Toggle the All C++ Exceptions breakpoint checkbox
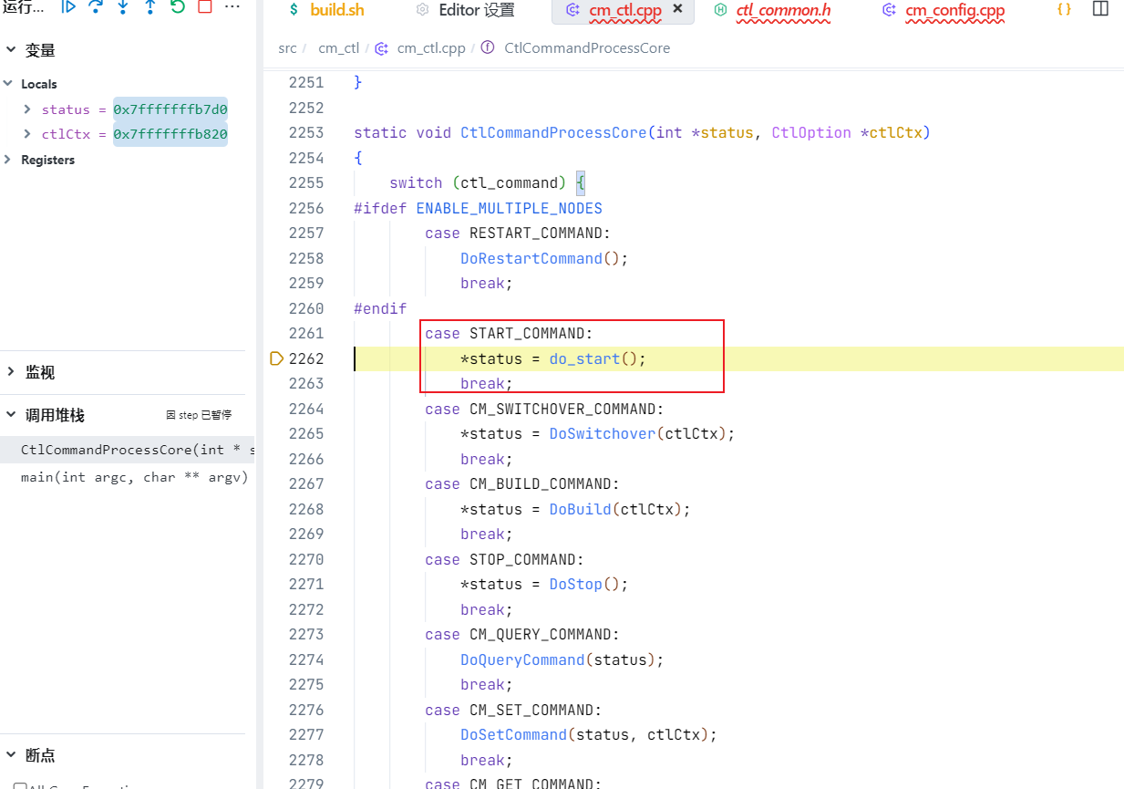1124x789 pixels. click(x=20, y=786)
